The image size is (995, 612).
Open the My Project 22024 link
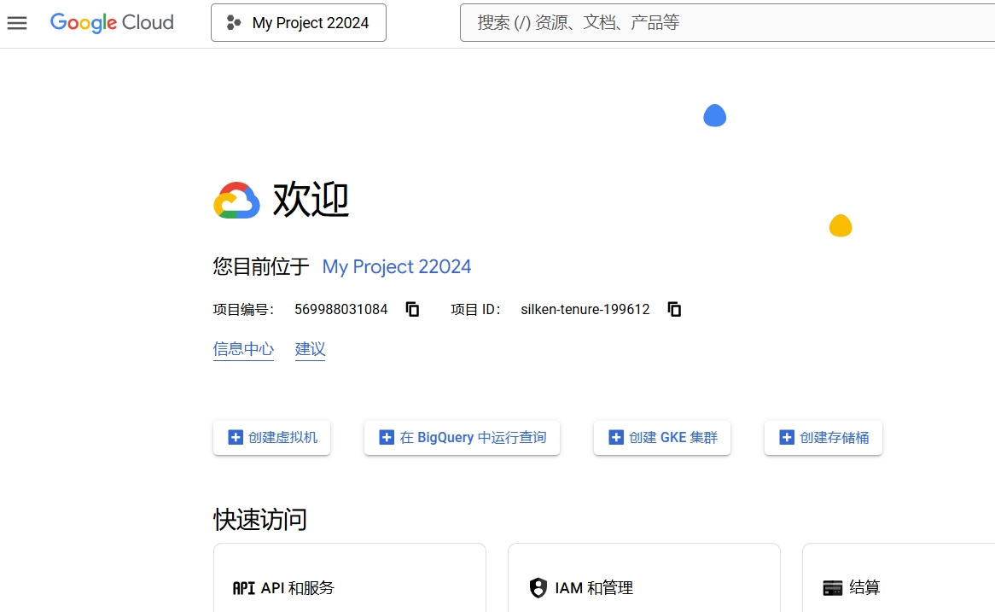pos(397,267)
